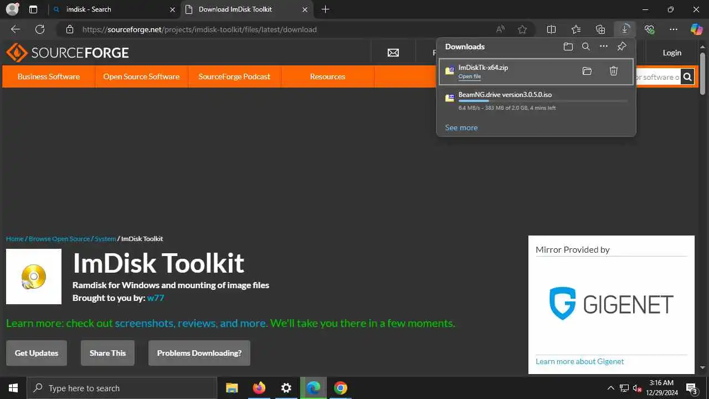Viewport: 709px width, 399px height.
Task: Open the tab actions menu icon
Action: pyautogui.click(x=33, y=9)
